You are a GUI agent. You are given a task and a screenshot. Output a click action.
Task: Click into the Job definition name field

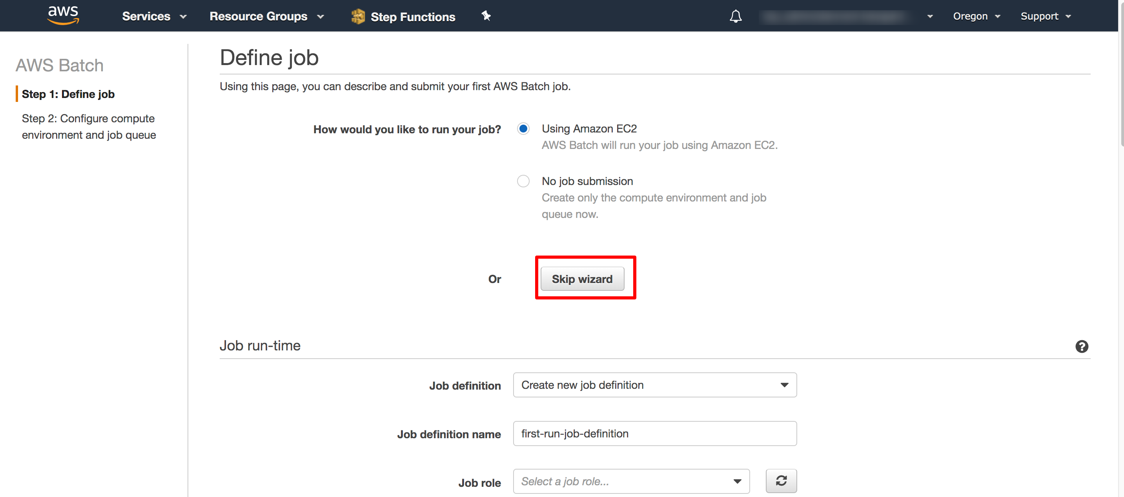click(x=655, y=434)
